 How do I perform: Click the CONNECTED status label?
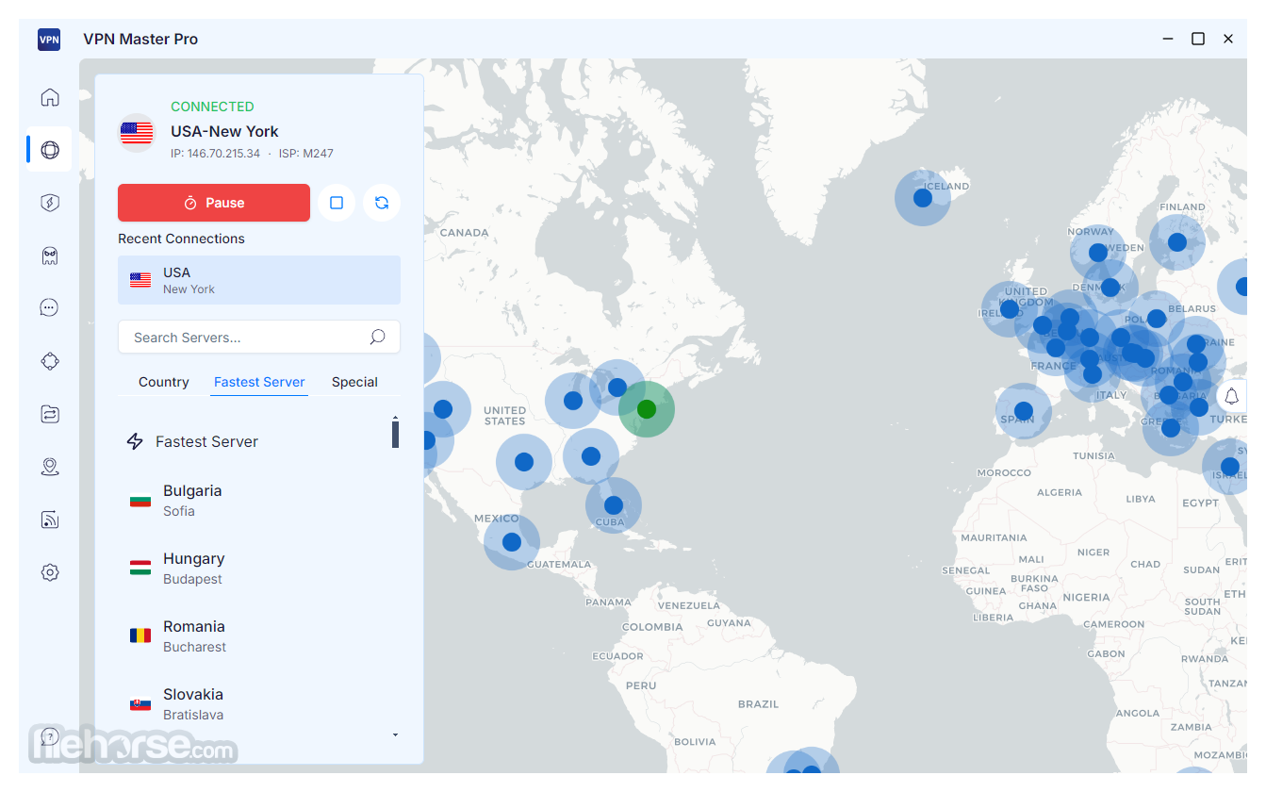click(x=212, y=107)
